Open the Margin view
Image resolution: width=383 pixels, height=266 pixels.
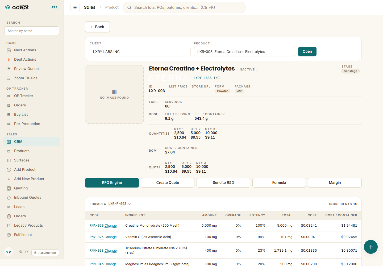pyautogui.click(x=335, y=183)
